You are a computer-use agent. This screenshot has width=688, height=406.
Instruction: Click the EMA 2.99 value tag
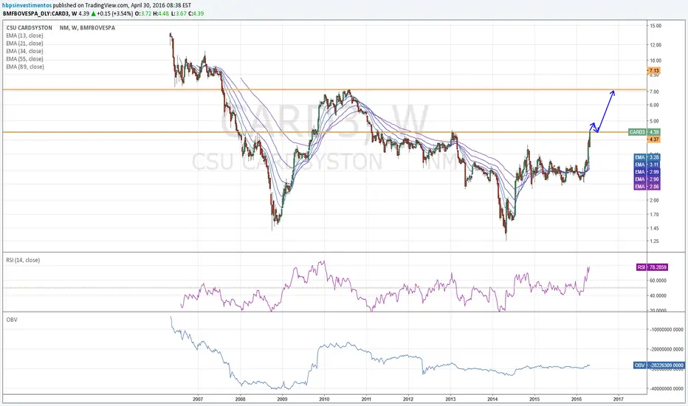(x=647, y=172)
